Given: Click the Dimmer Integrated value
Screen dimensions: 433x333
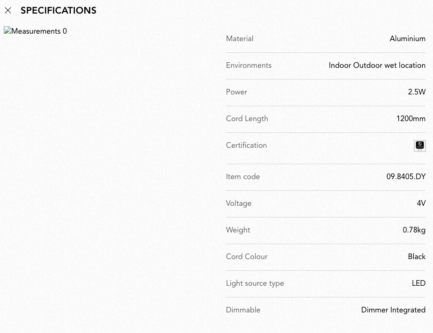Looking at the screenshot, I should coord(393,310).
